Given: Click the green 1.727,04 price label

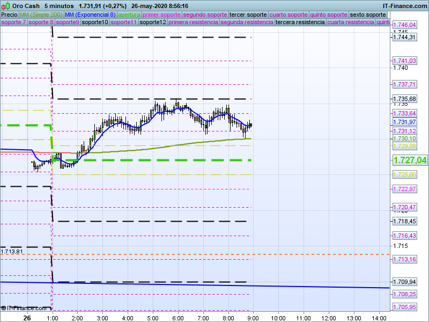Looking at the screenshot, I should [x=410, y=160].
